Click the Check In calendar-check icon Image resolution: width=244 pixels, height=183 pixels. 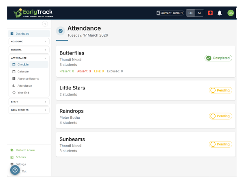tap(14, 64)
